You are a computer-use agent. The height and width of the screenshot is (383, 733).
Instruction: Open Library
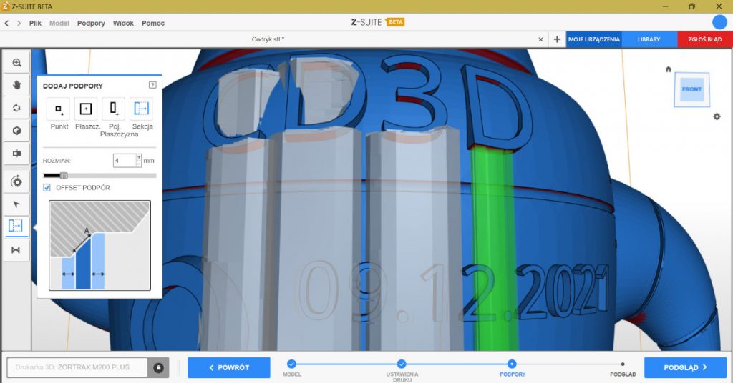[649, 39]
